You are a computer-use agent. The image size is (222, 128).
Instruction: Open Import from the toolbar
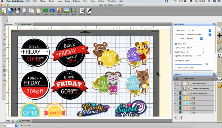60,11
